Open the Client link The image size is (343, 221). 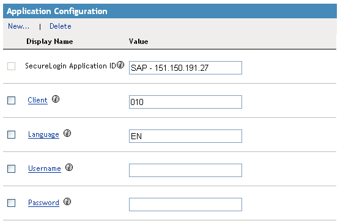point(38,100)
